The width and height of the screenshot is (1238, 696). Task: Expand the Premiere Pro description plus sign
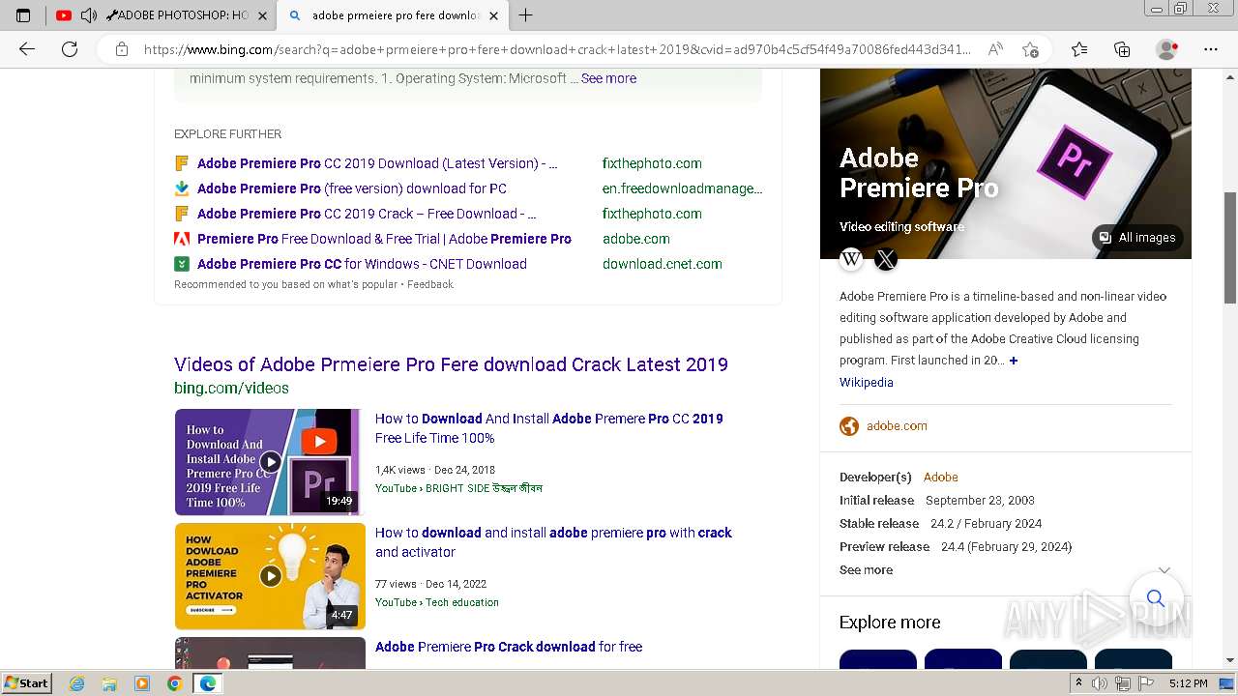tap(1014, 361)
